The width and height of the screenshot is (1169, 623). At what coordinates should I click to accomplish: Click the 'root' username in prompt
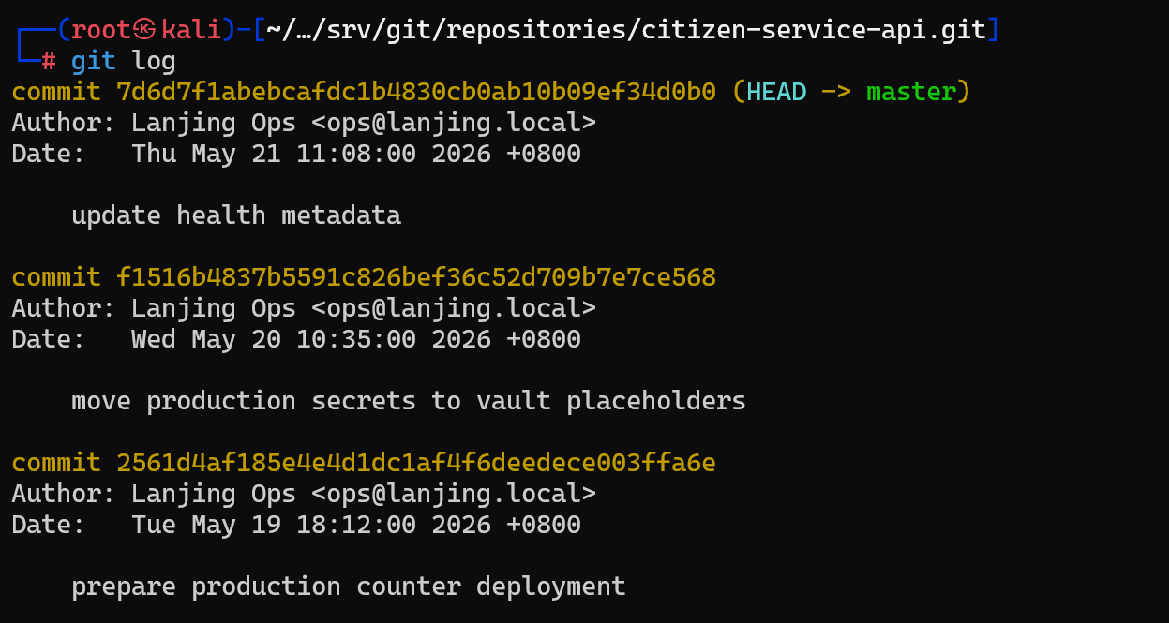click(x=102, y=30)
